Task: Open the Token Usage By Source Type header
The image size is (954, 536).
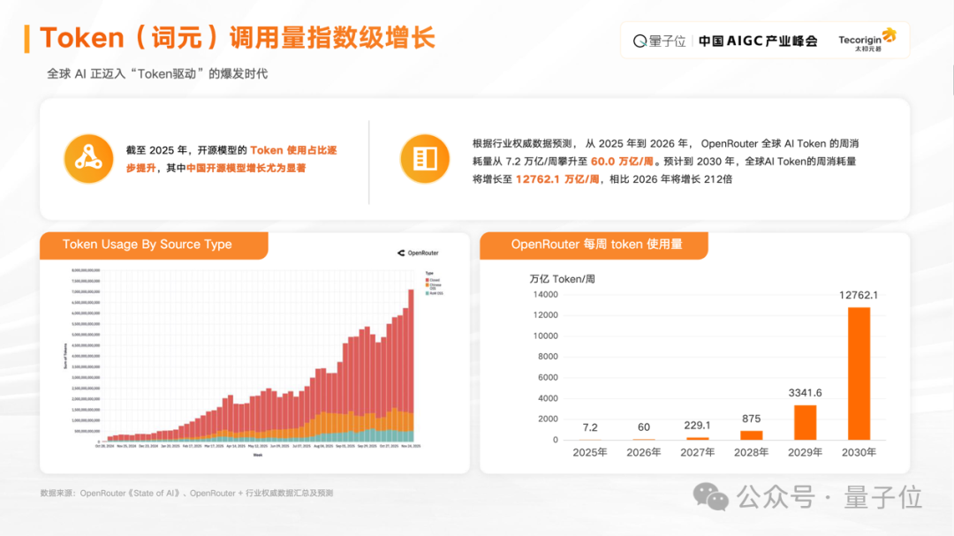Action: [154, 245]
